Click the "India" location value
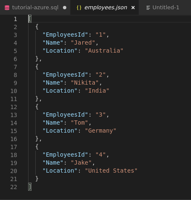 pyautogui.click(x=97, y=91)
